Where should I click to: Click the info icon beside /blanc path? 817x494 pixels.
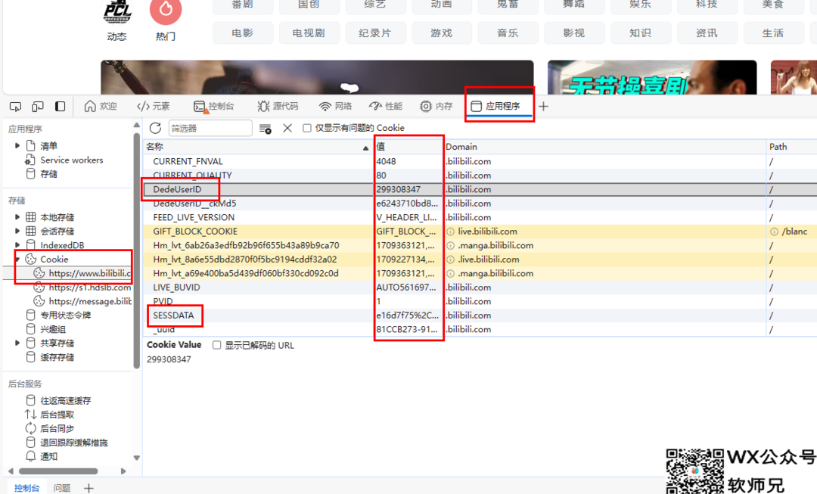(x=775, y=231)
